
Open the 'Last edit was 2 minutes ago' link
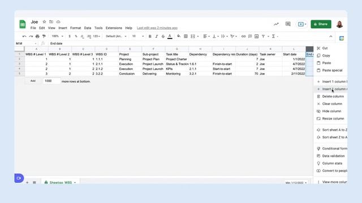[x=157, y=28]
